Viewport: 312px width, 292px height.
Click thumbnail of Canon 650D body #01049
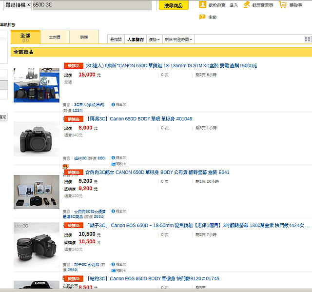coord(37,139)
